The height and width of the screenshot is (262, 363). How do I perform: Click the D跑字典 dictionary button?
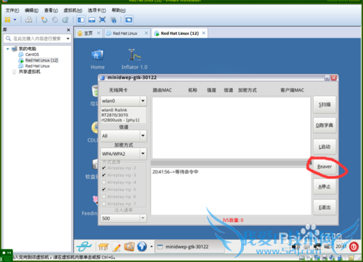coord(325,126)
